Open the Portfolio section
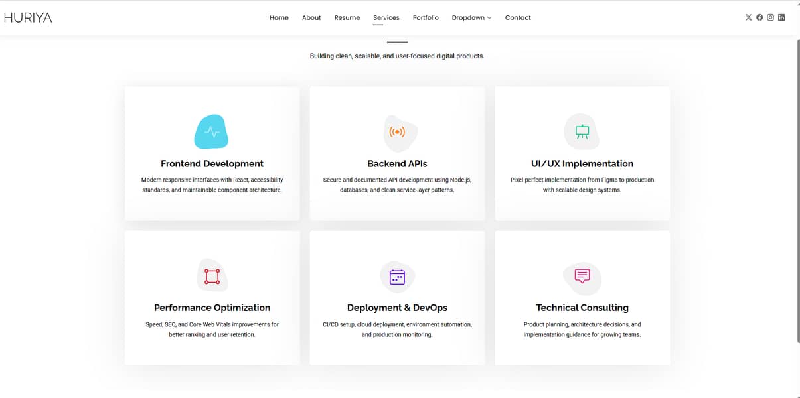 pyautogui.click(x=426, y=17)
